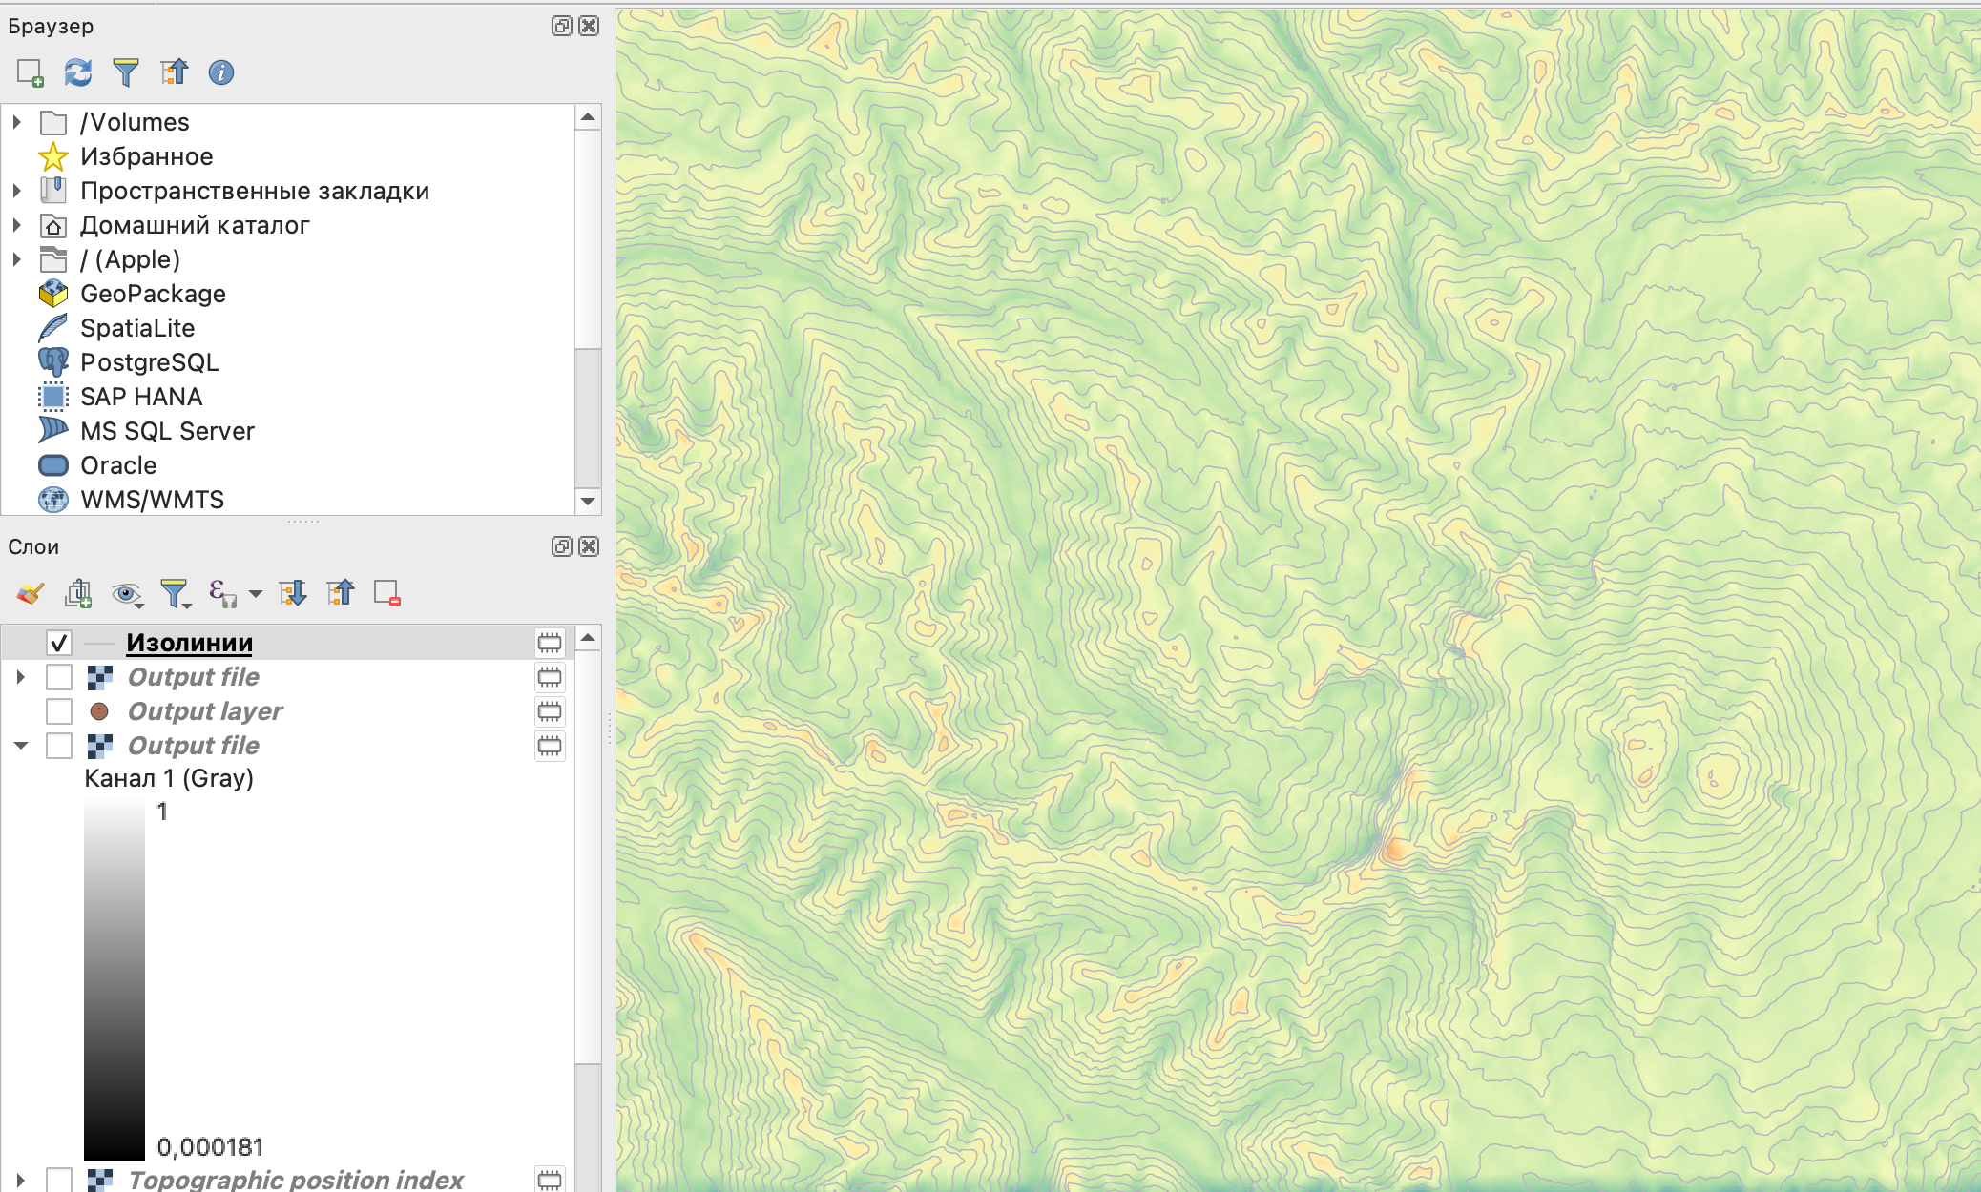
Task: Collapse all items in Browser panel
Action: pos(174,72)
